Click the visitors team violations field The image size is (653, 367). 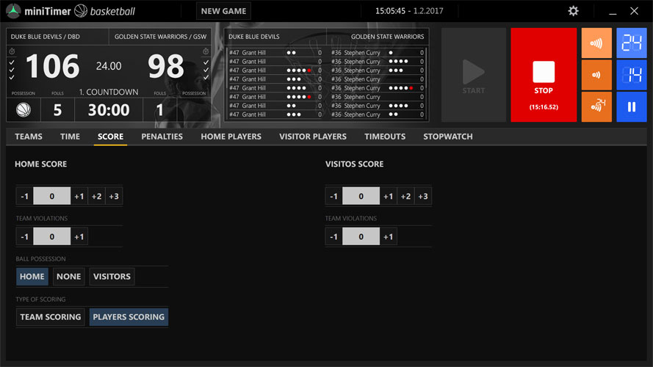click(361, 237)
